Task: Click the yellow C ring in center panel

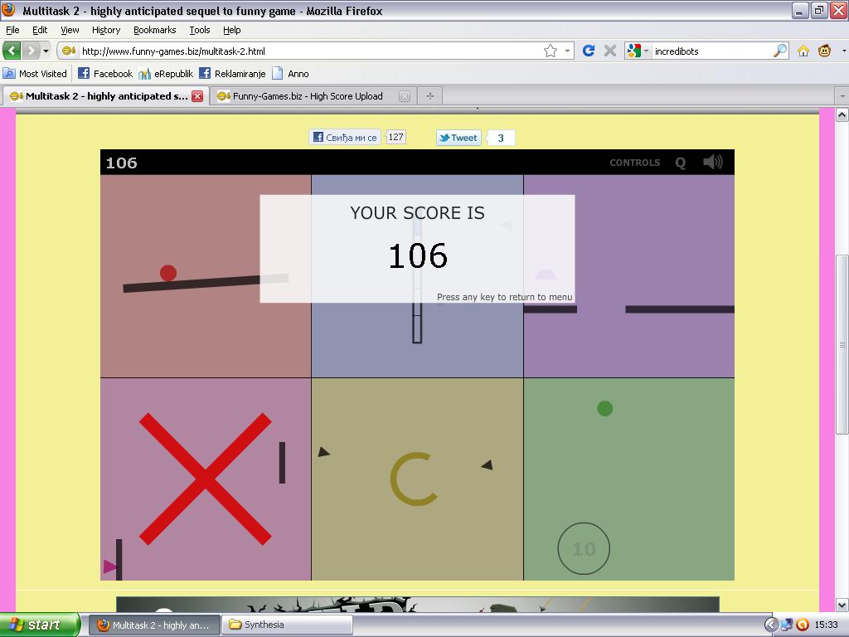Action: click(x=414, y=479)
